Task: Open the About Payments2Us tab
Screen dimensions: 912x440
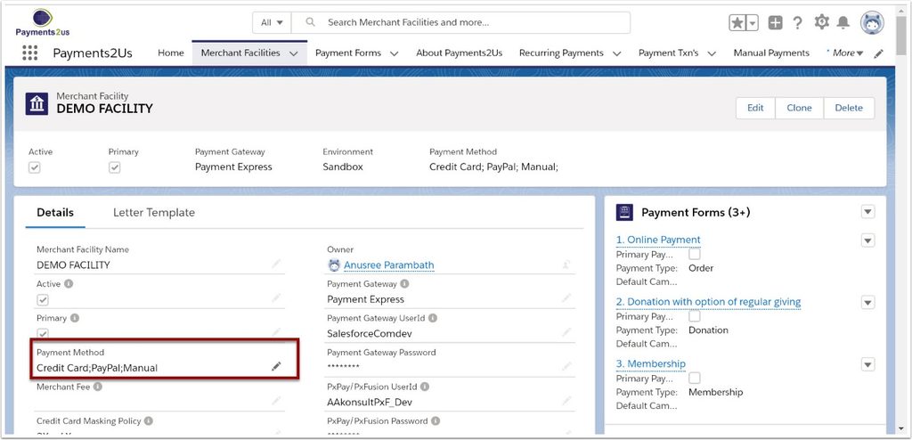Action: (x=459, y=53)
